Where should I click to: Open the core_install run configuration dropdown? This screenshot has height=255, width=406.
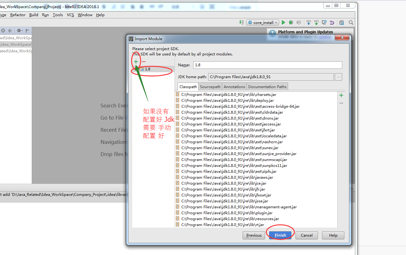click(263, 22)
